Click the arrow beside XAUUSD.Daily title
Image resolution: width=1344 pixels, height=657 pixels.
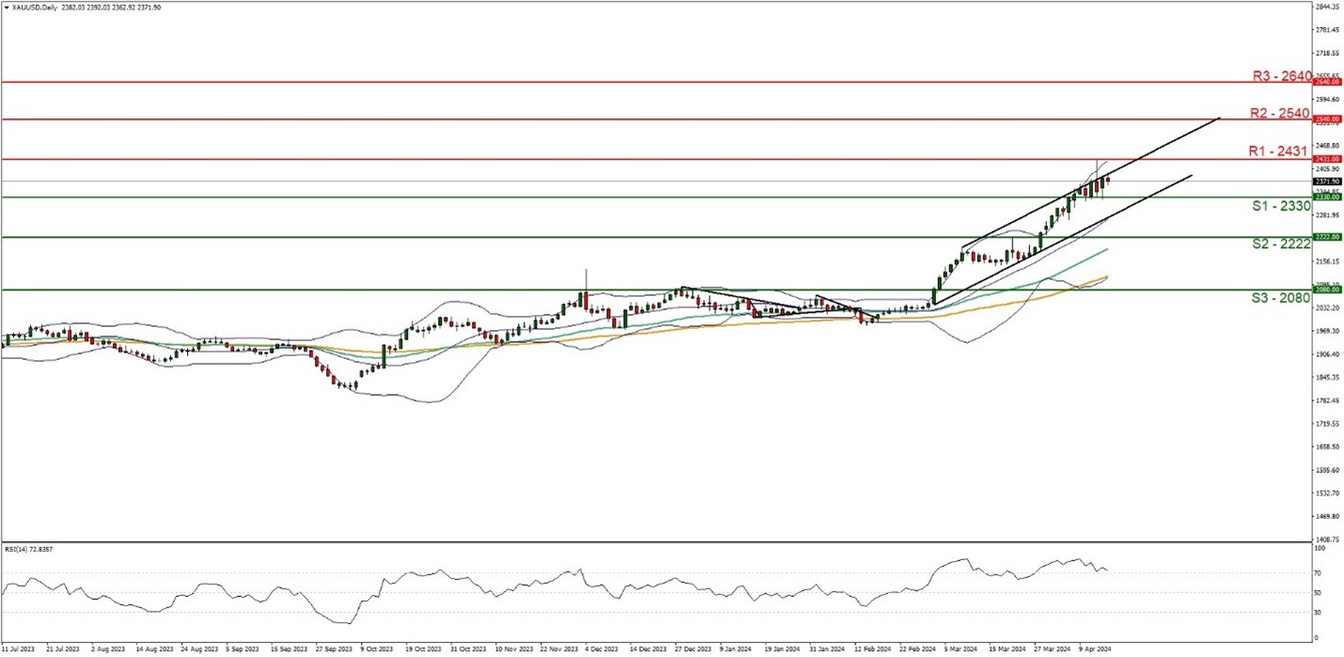5,6
